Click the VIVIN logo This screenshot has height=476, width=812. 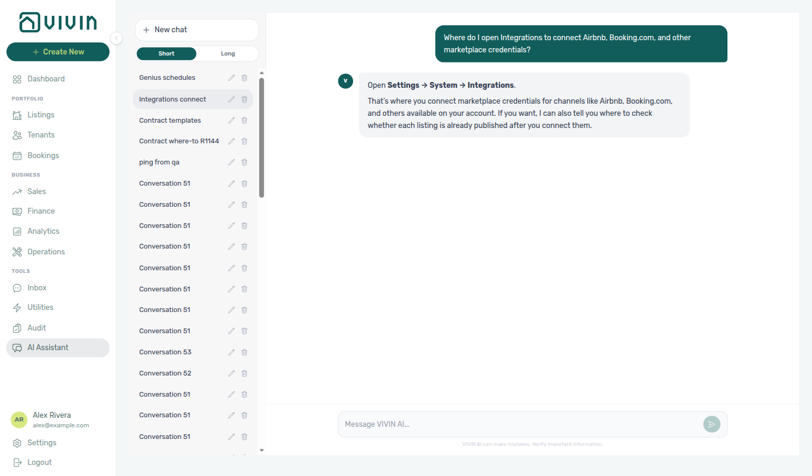click(x=58, y=22)
